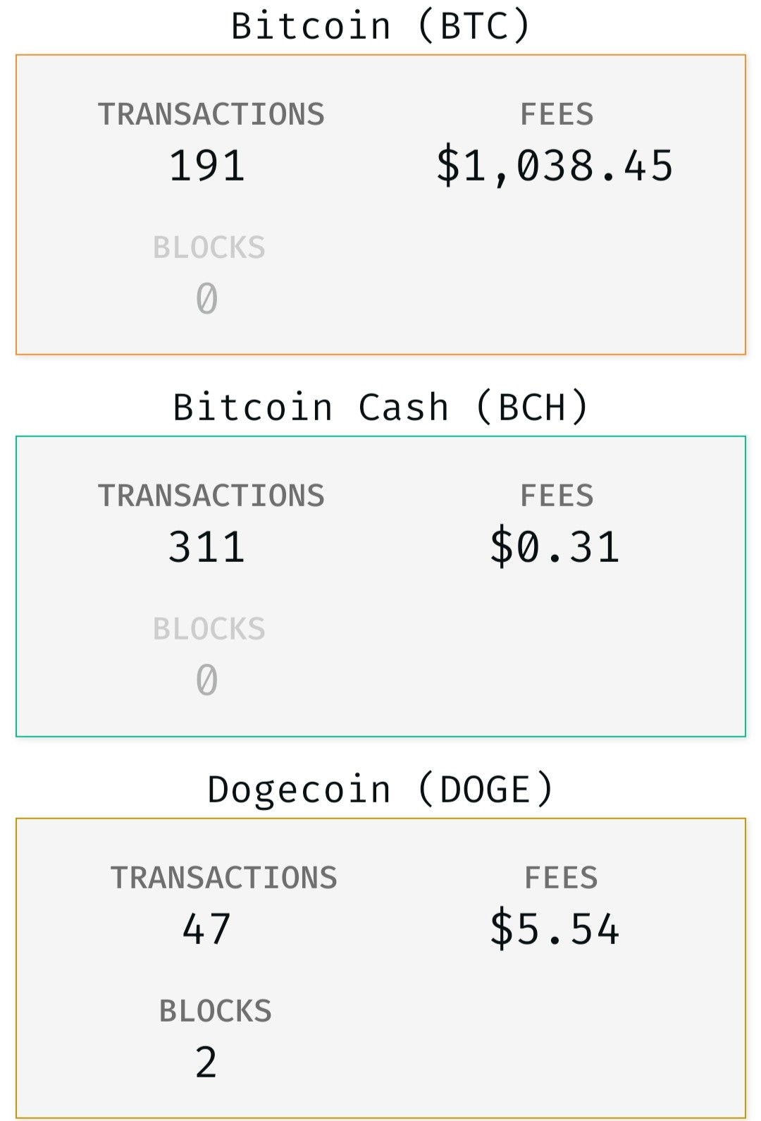Click the FEES label in Bitcoin card

click(x=557, y=115)
